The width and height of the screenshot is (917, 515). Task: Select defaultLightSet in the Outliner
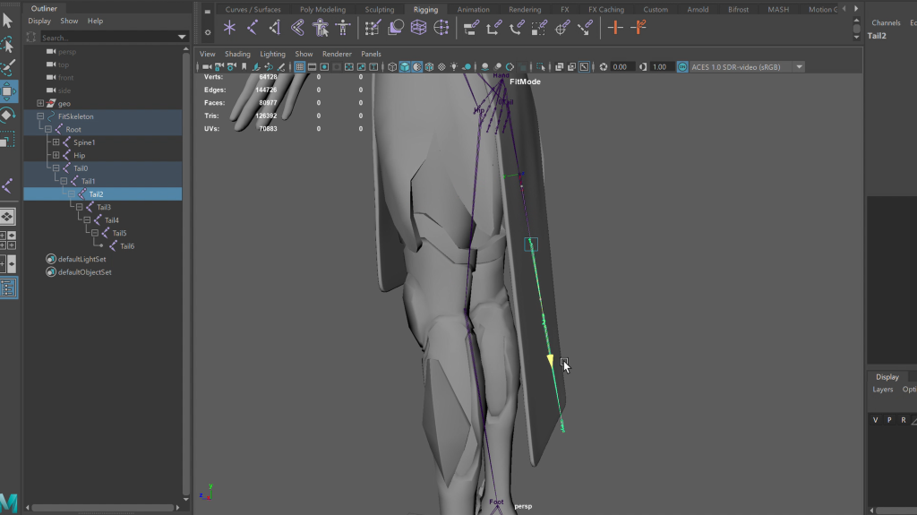coord(81,259)
